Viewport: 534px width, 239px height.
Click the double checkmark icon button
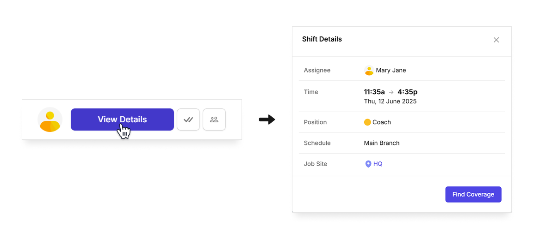pos(188,119)
